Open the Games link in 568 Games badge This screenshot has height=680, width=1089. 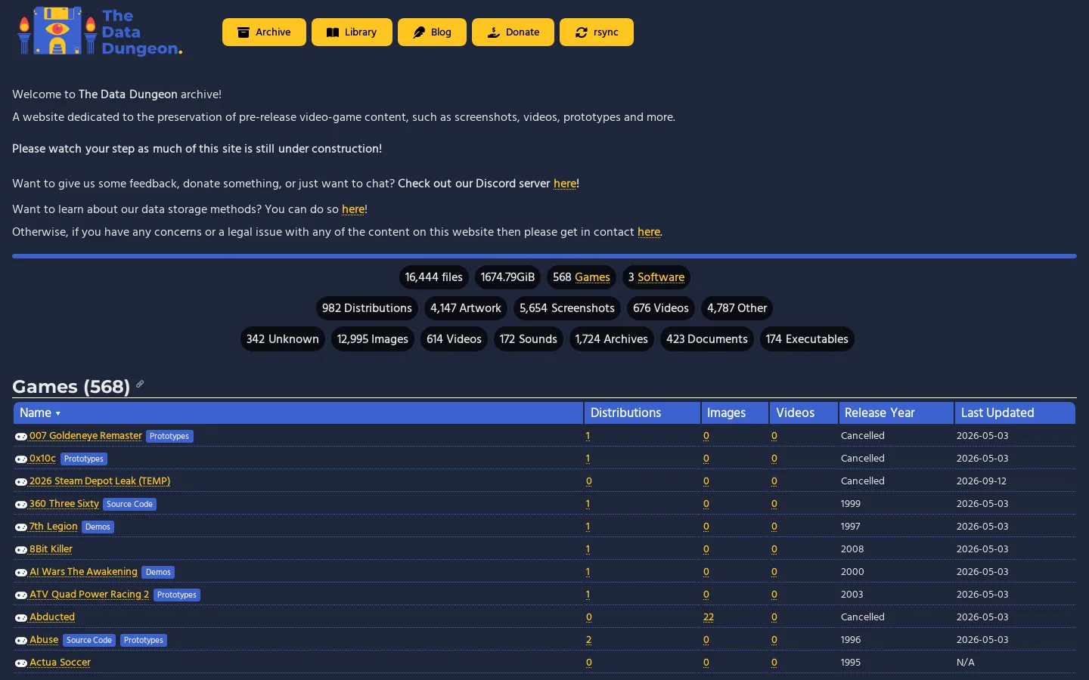592,277
